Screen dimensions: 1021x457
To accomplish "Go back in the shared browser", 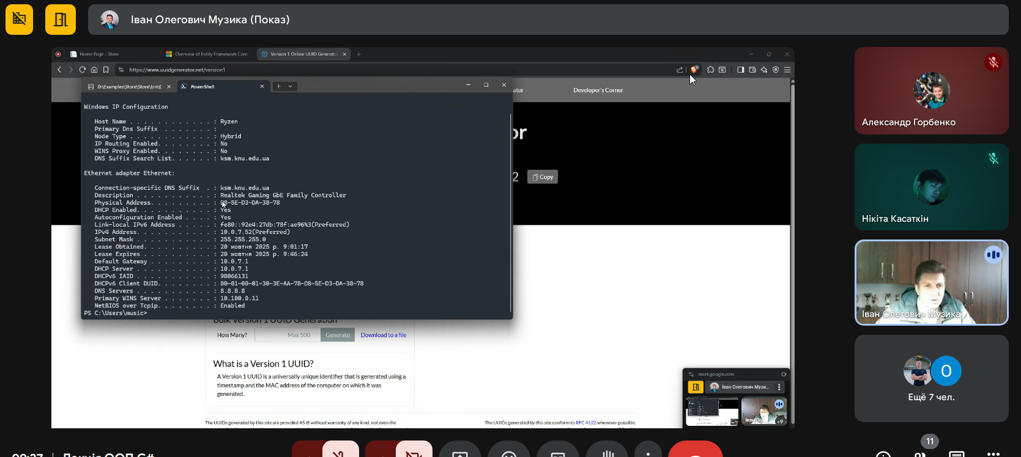I will (x=59, y=70).
